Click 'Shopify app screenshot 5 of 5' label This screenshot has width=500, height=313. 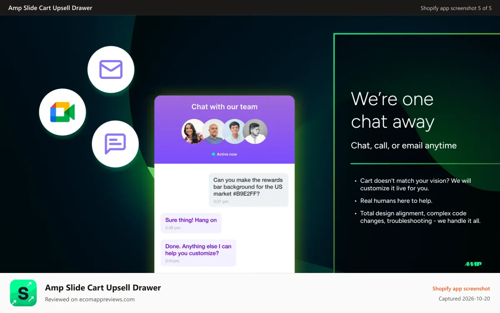click(x=456, y=8)
